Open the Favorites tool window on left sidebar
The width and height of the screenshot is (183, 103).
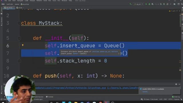(x=1, y=89)
